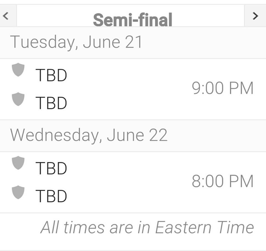
Task: Advance to the next round with right arrow
Action: pyautogui.click(x=255, y=16)
